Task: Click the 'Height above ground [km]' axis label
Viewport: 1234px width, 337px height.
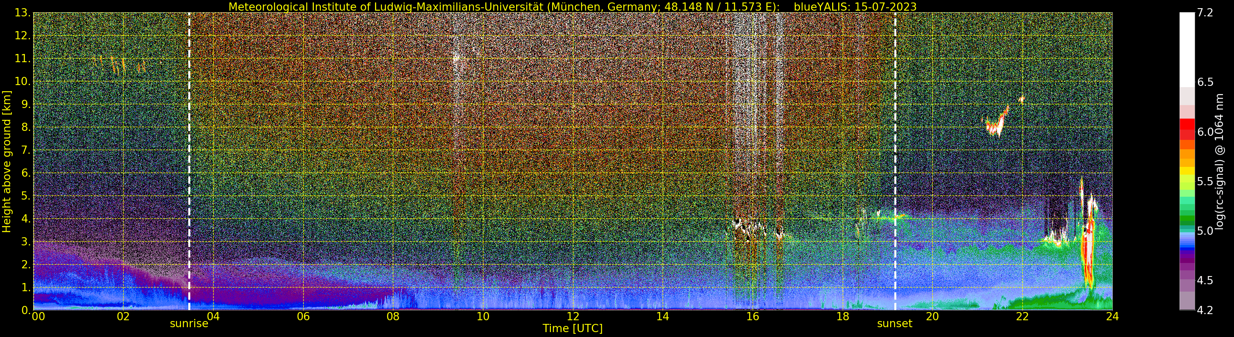Action: [x=7, y=161]
